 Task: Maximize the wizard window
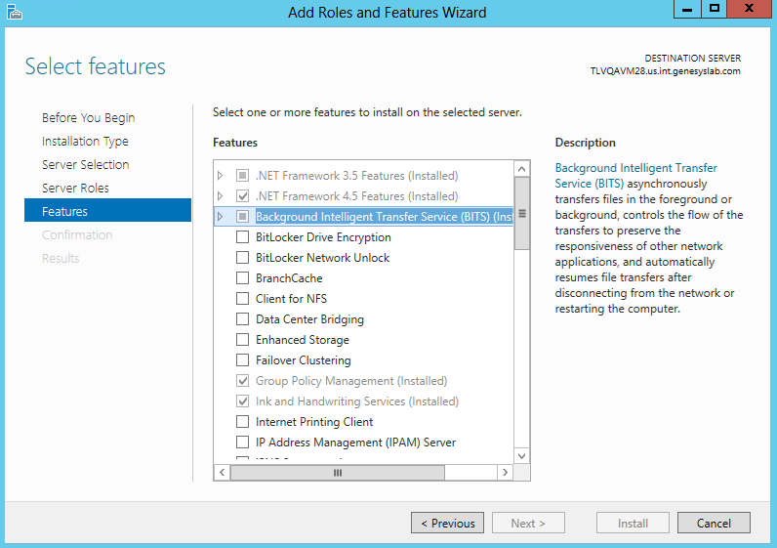pos(714,9)
